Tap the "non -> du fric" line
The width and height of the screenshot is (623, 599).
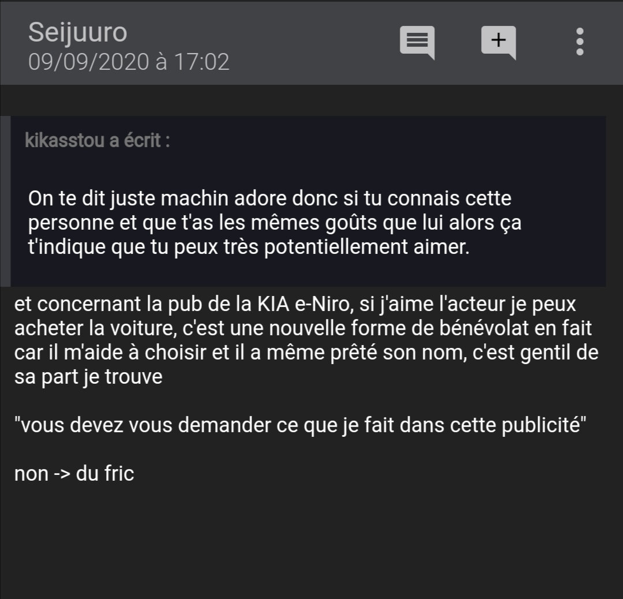pyautogui.click(x=74, y=474)
